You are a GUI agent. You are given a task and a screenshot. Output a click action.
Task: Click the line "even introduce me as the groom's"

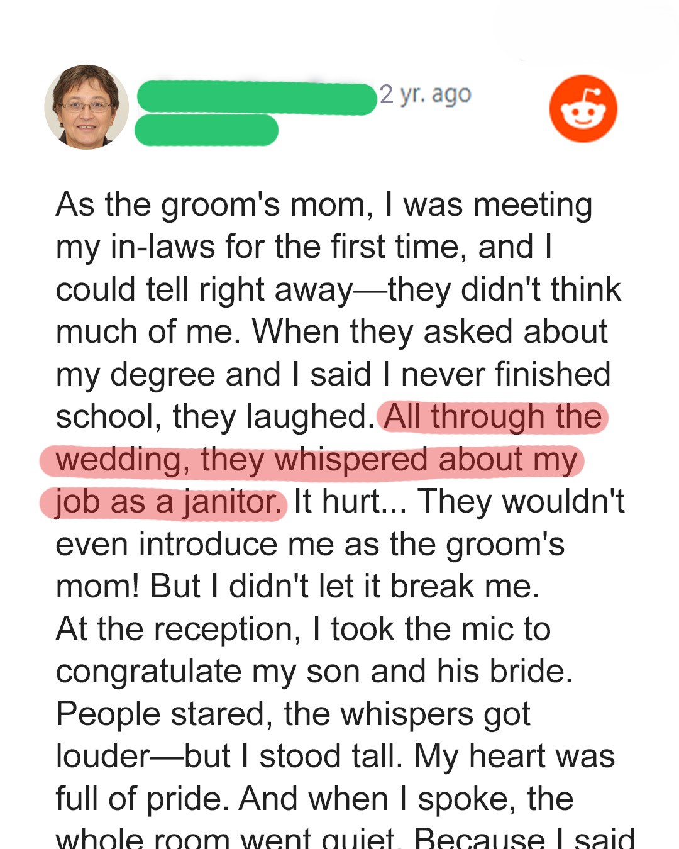310,544
